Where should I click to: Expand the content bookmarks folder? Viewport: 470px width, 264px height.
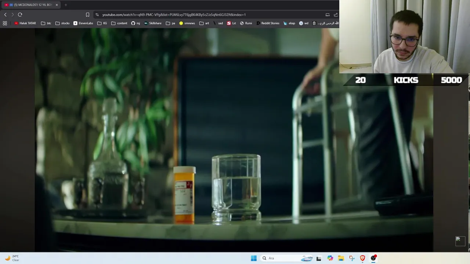119,23
